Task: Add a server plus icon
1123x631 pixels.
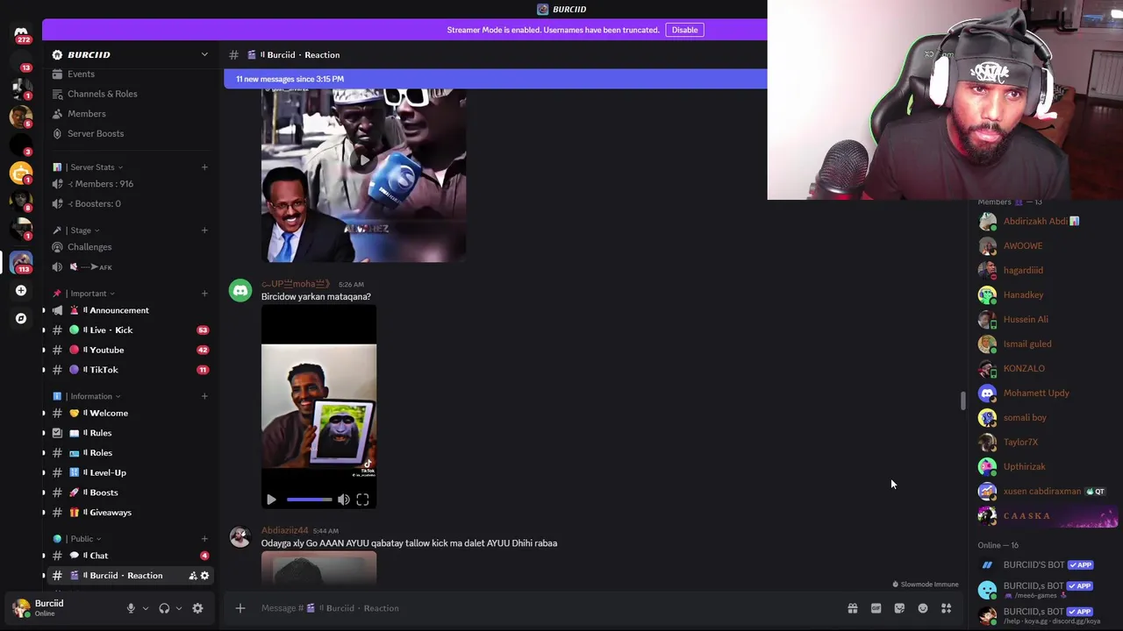Action: coord(21,290)
